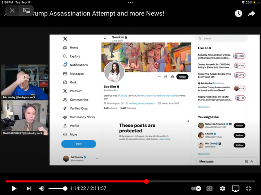Click the X logo in sidebar
Screen dimensions: 261x195
65,39
